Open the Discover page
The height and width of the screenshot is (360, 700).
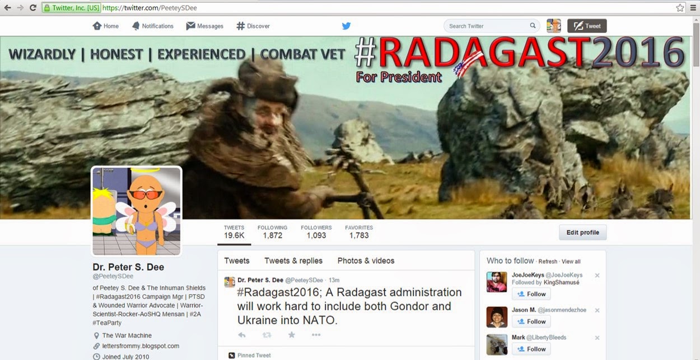[253, 26]
